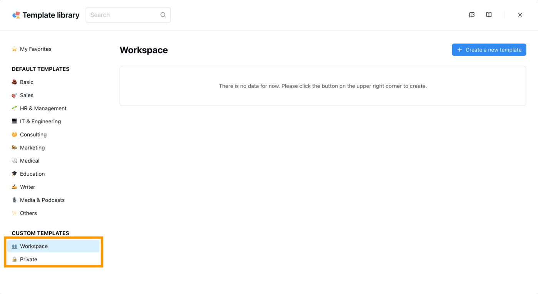This screenshot has width=538, height=294.
Task: Click the Template library logo icon
Action: 16,15
